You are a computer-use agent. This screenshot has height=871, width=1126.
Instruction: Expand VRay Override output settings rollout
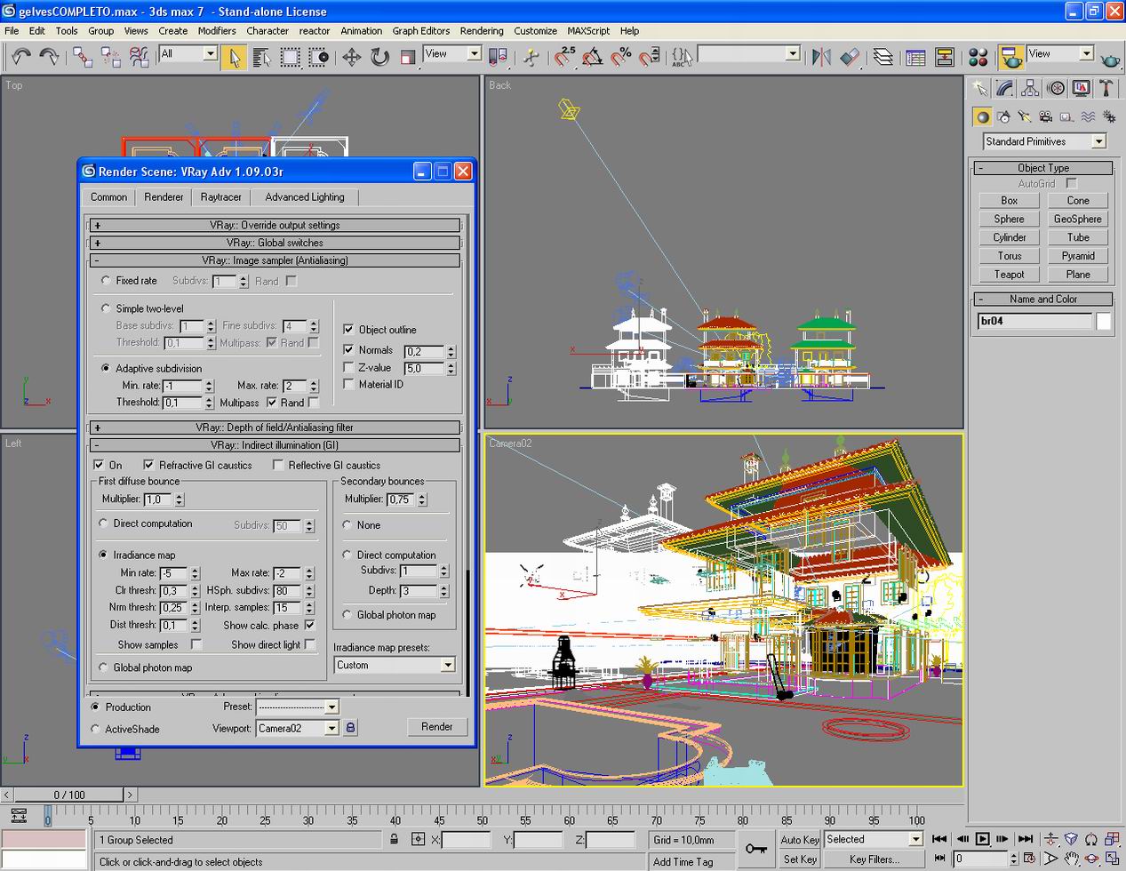275,225
